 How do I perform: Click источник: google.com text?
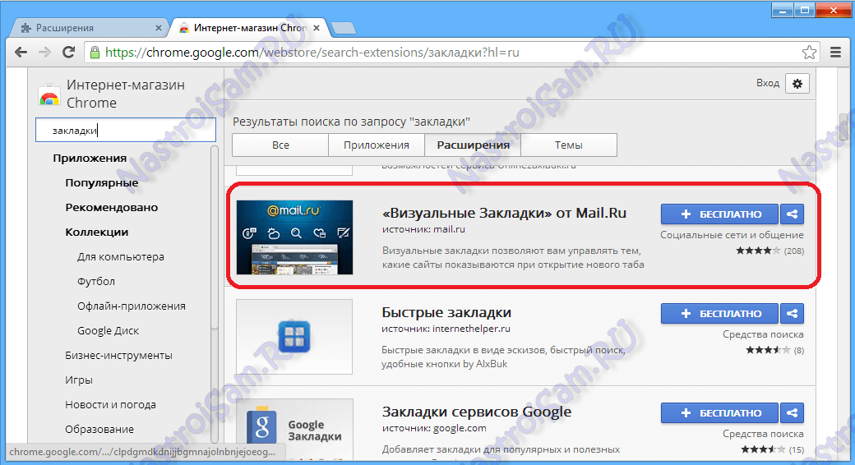[434, 428]
